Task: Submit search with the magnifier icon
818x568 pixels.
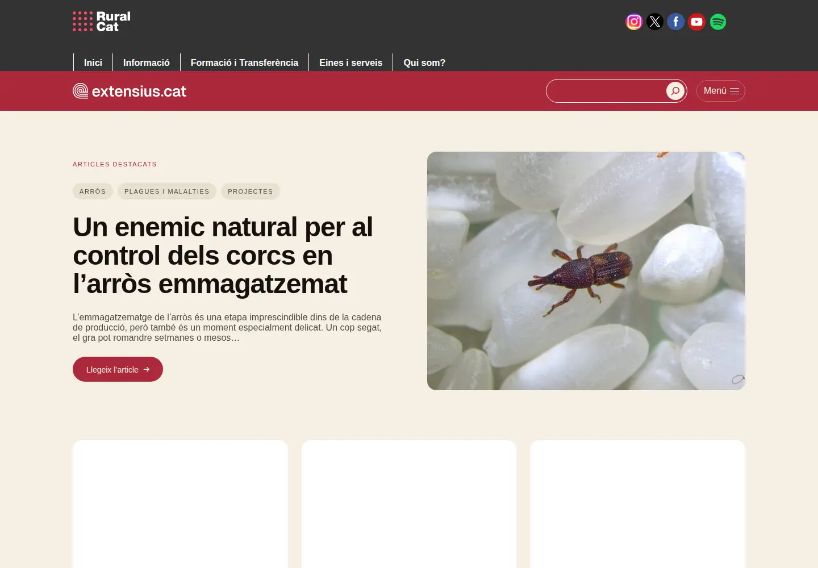Action: click(x=675, y=91)
